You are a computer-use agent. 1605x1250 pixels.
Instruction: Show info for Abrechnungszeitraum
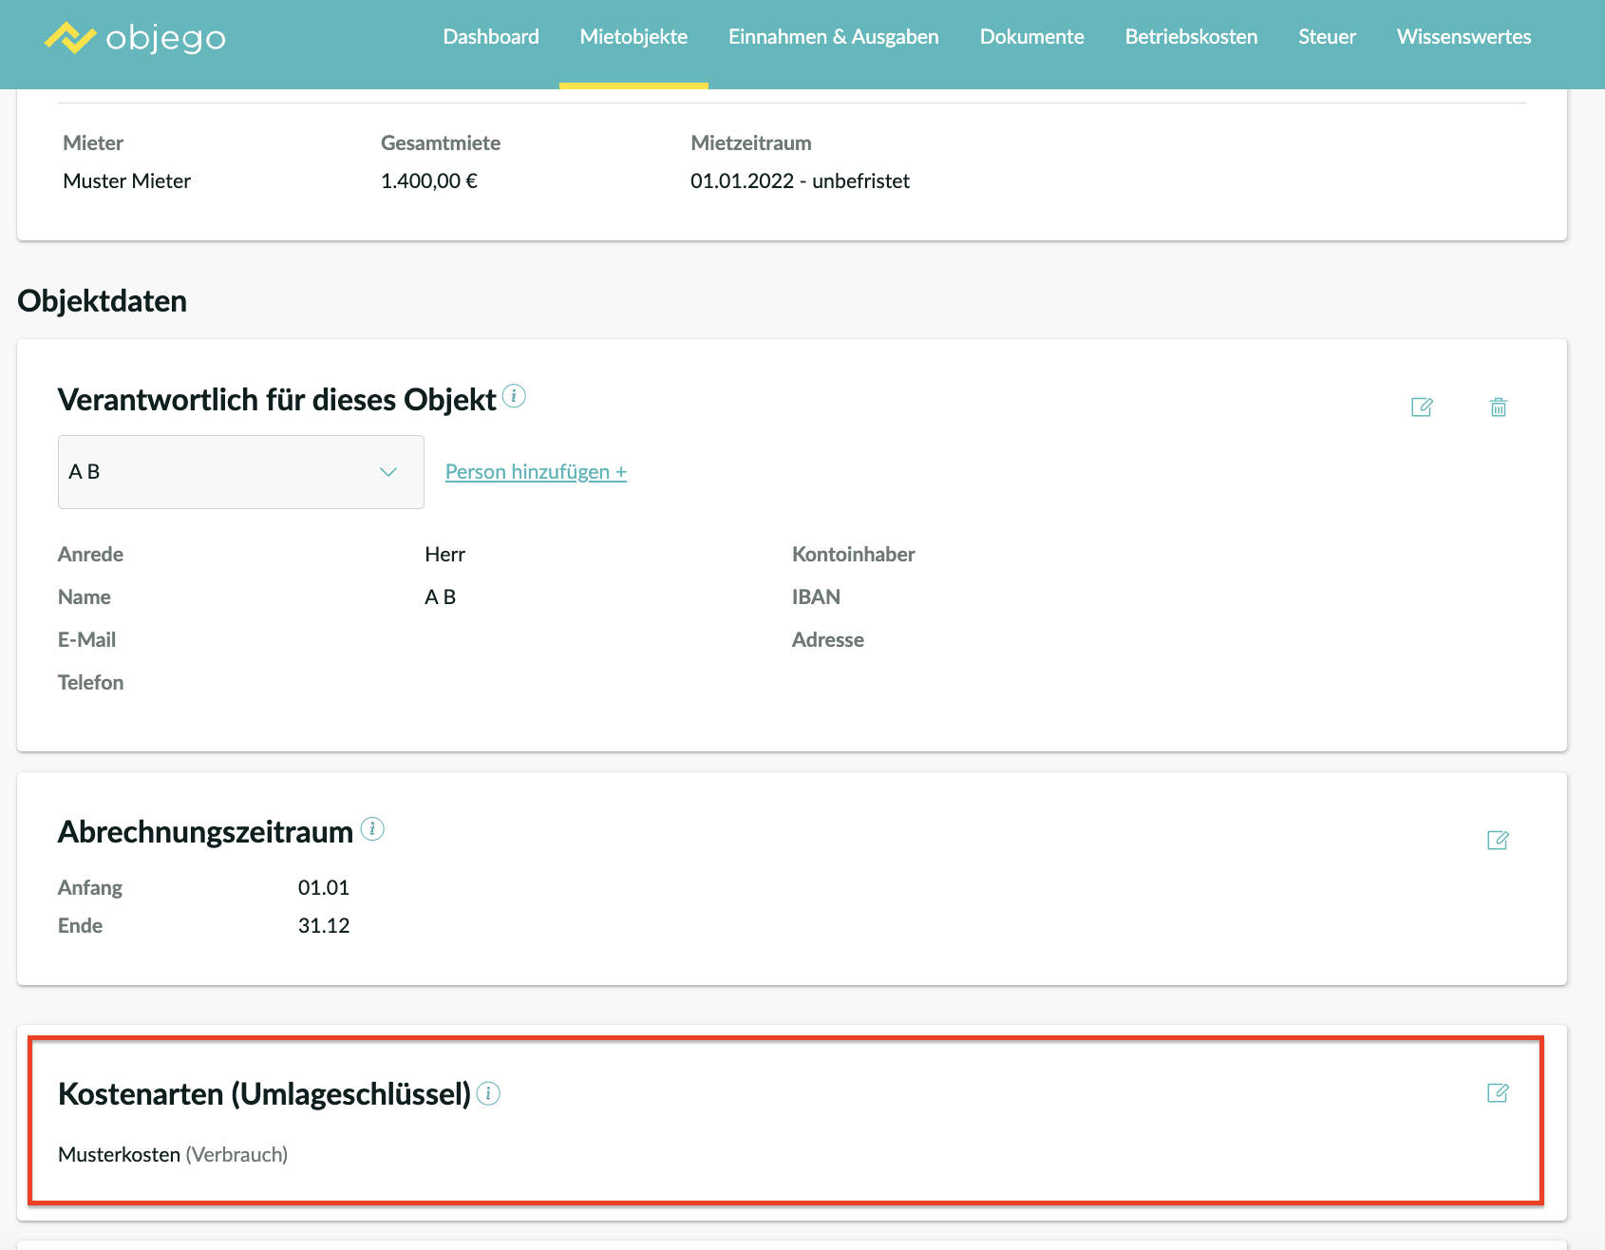[372, 829]
